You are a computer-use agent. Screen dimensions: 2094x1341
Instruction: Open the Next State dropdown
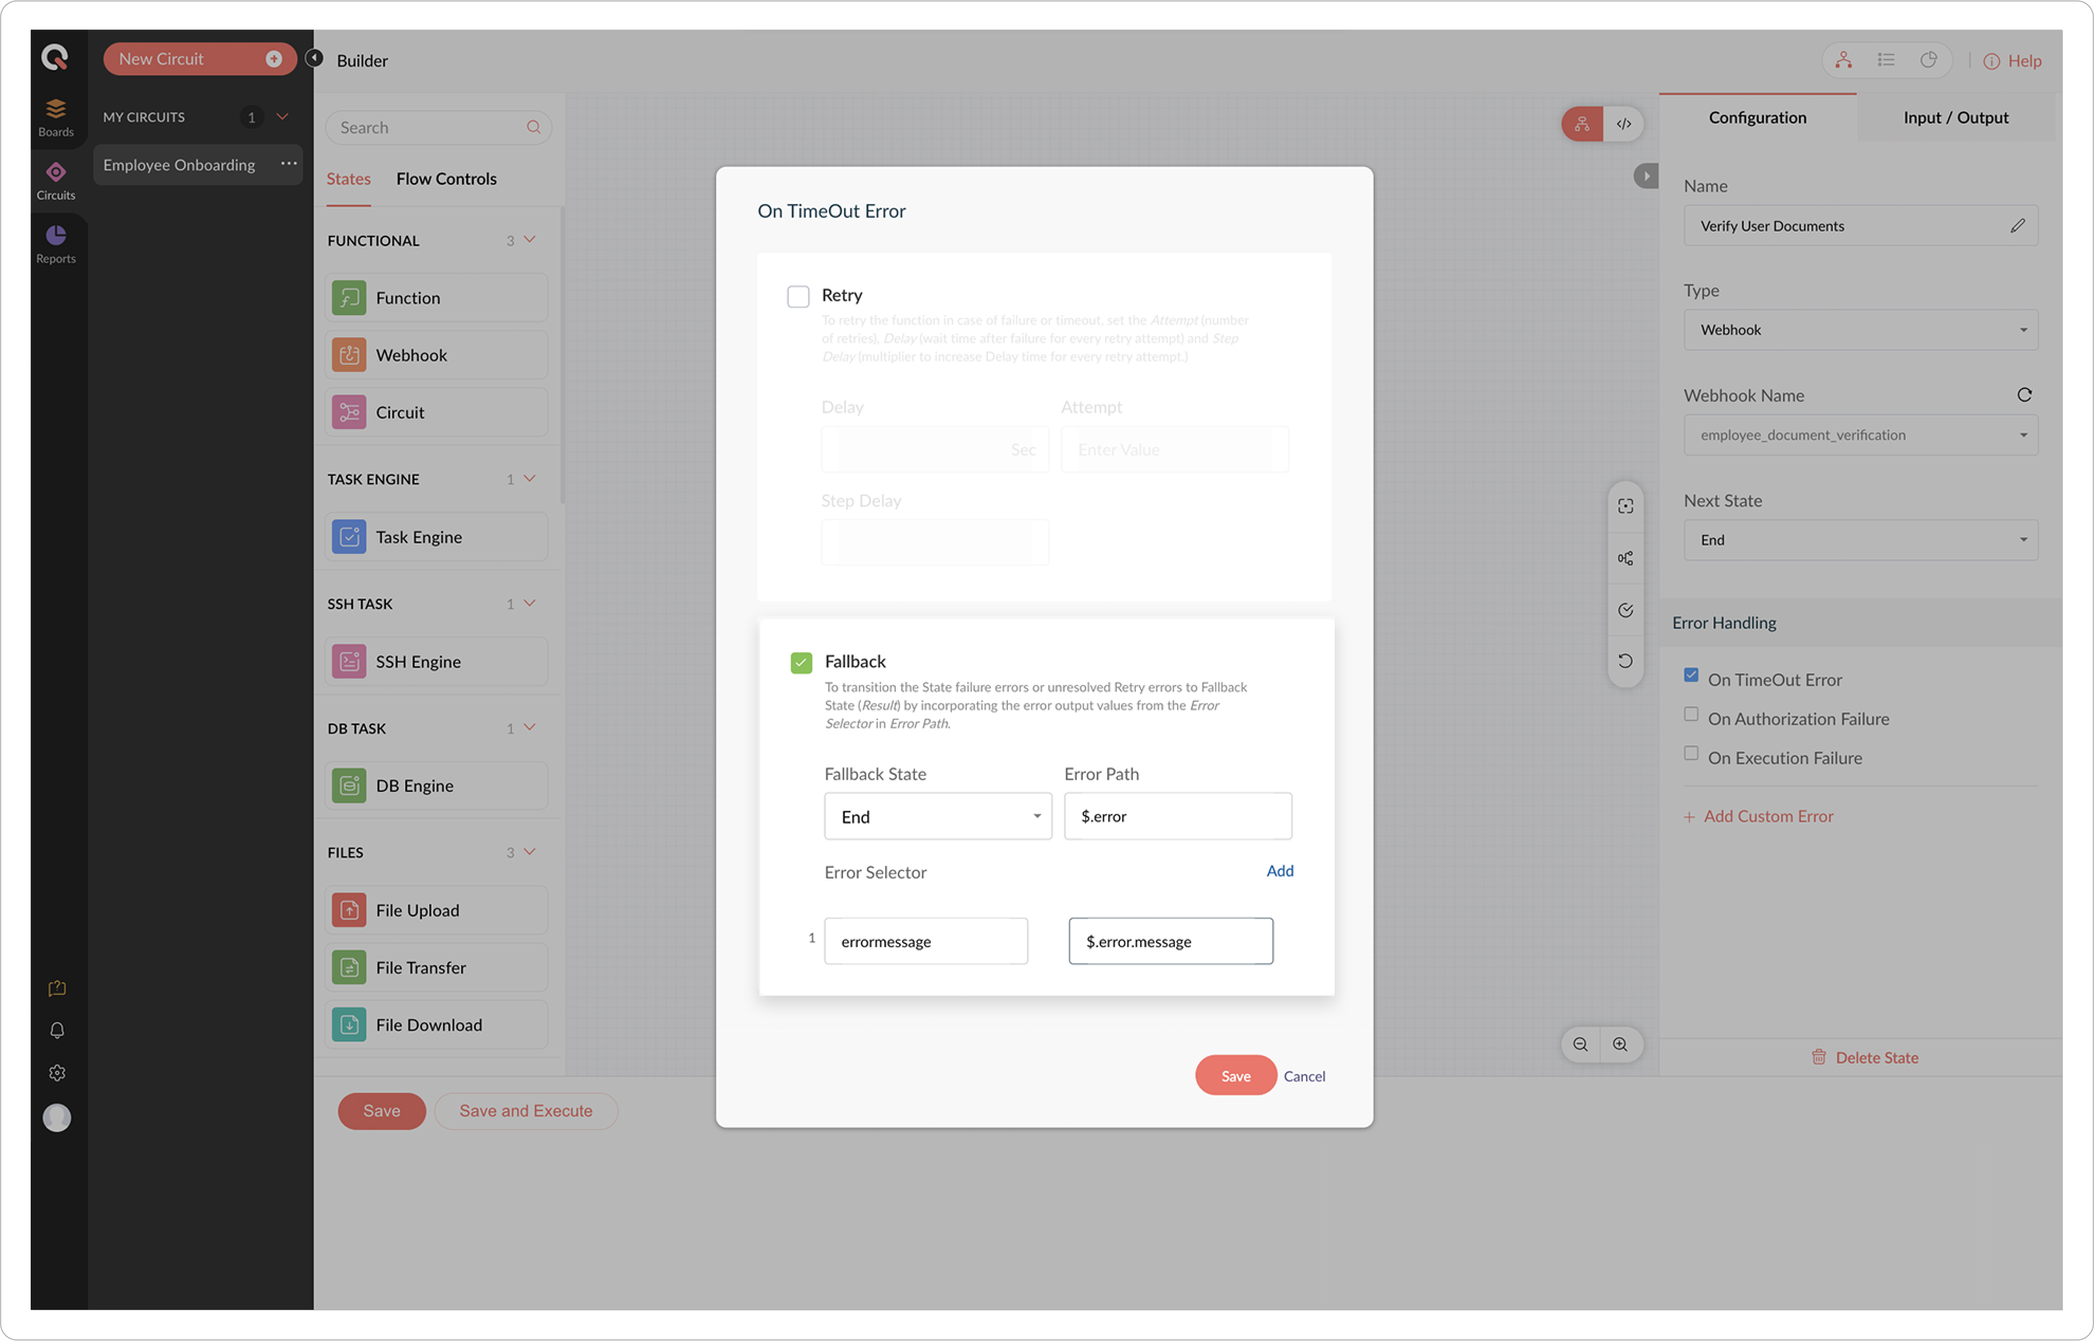(x=1861, y=540)
